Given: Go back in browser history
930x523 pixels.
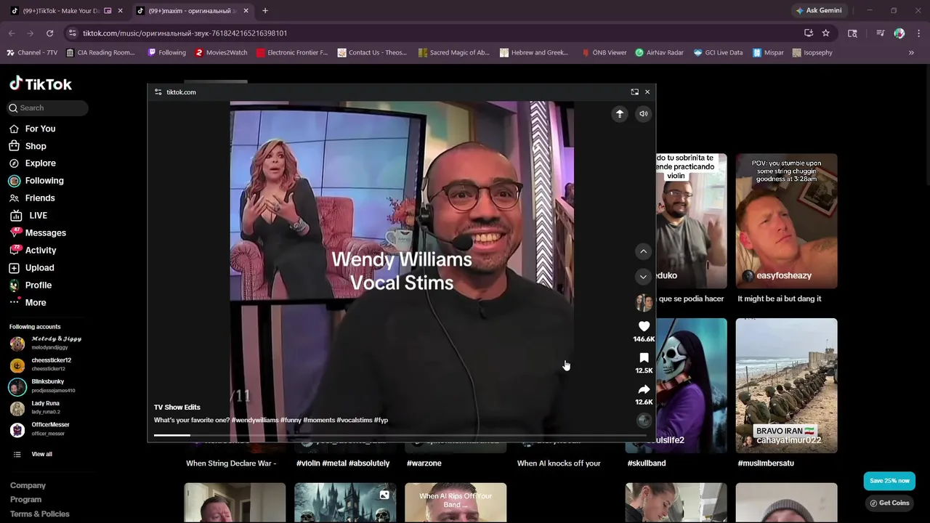Looking at the screenshot, I should (x=12, y=33).
